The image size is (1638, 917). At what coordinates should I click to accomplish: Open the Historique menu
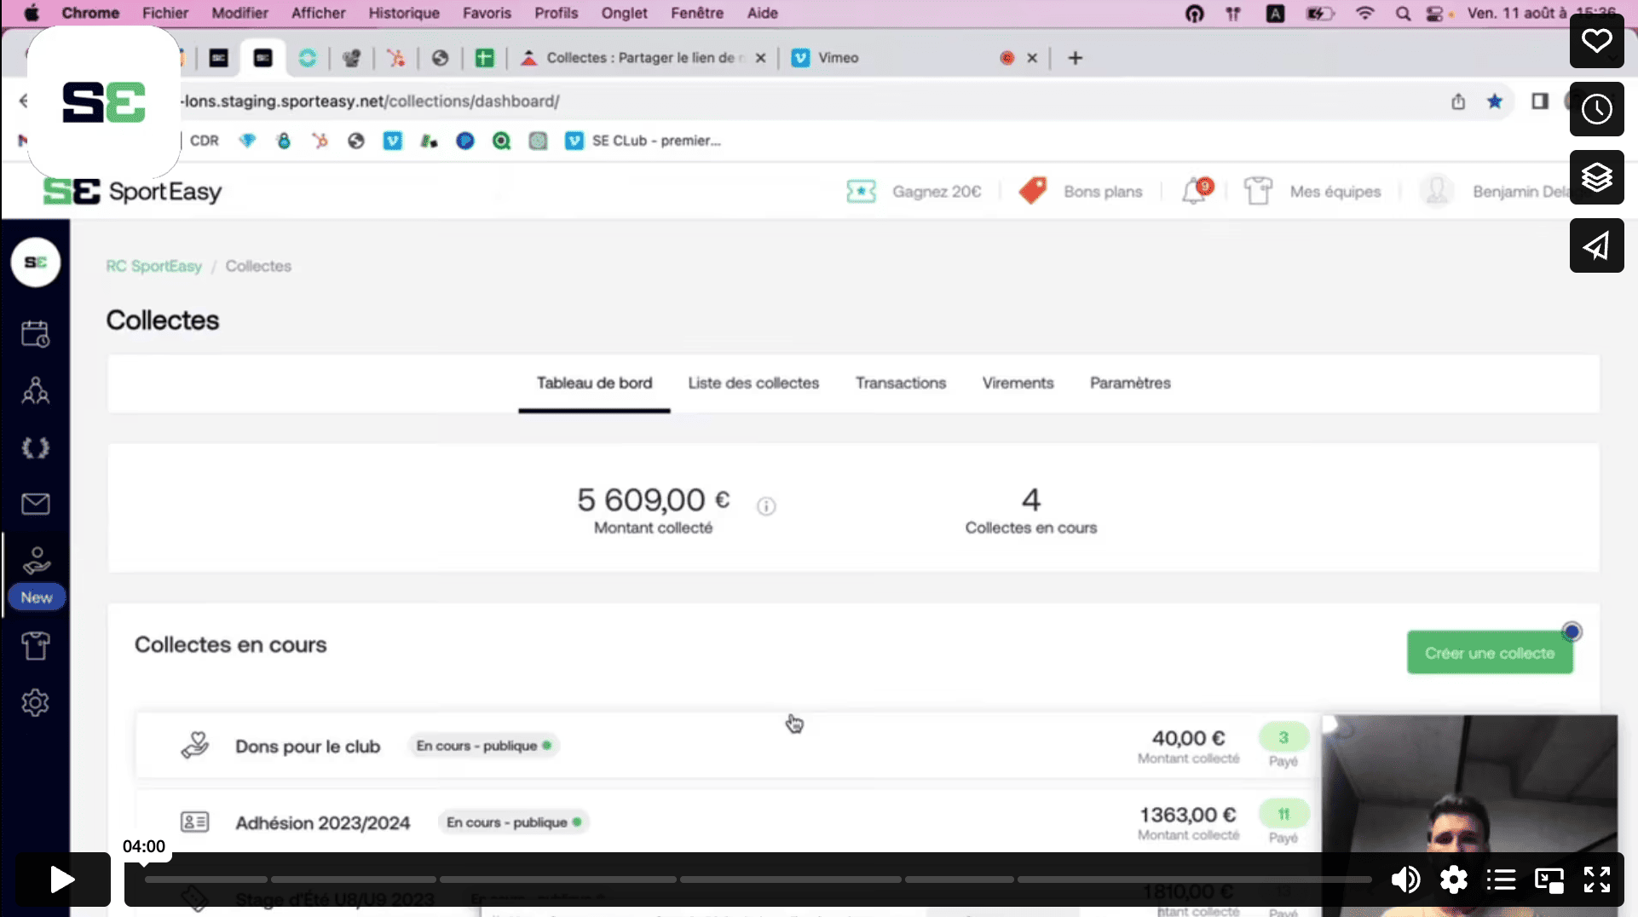404,13
